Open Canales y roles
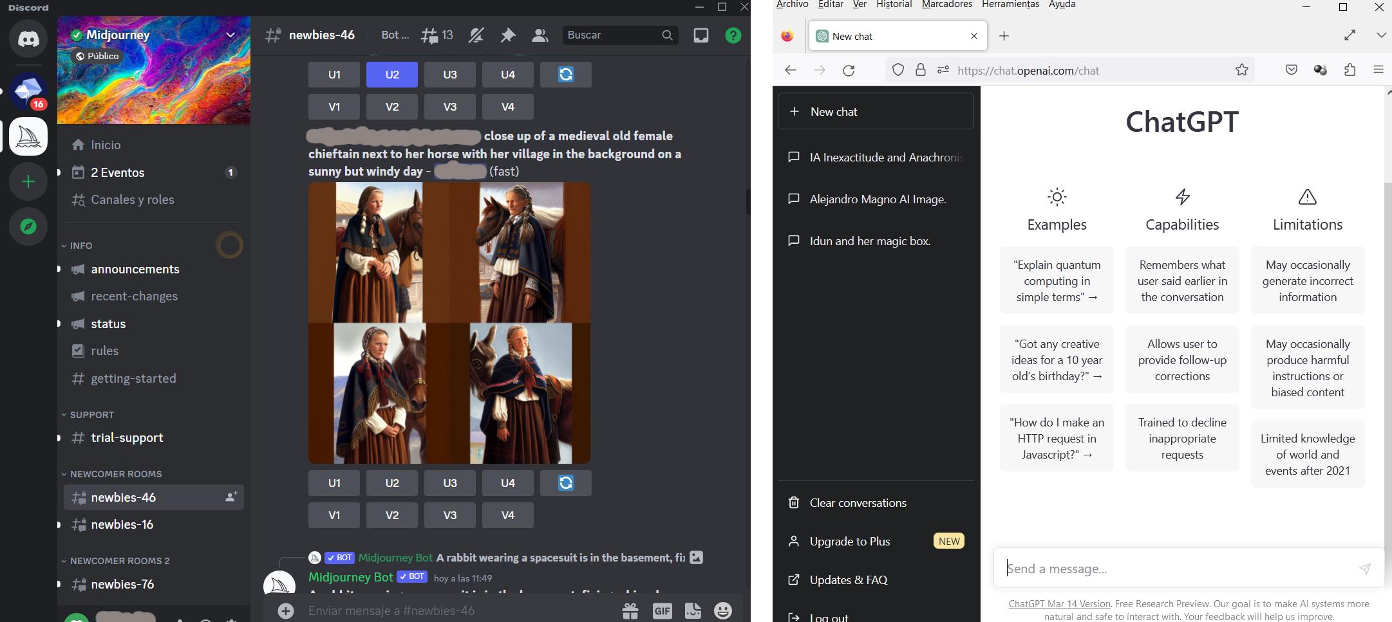This screenshot has height=622, width=1392. point(154,199)
